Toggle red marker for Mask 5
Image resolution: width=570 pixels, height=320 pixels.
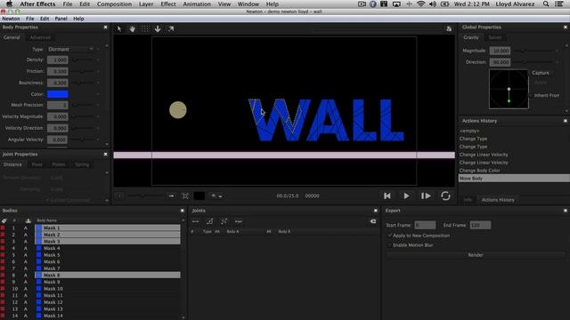[x=3, y=255]
